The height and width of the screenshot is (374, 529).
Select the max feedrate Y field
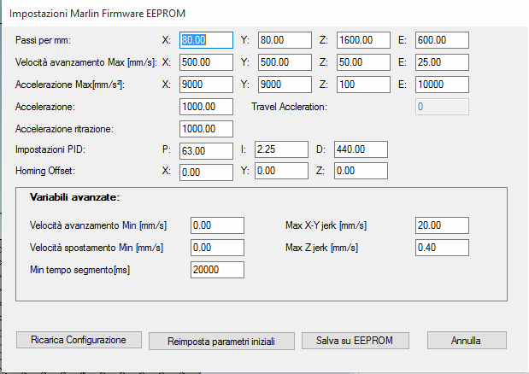pyautogui.click(x=285, y=62)
